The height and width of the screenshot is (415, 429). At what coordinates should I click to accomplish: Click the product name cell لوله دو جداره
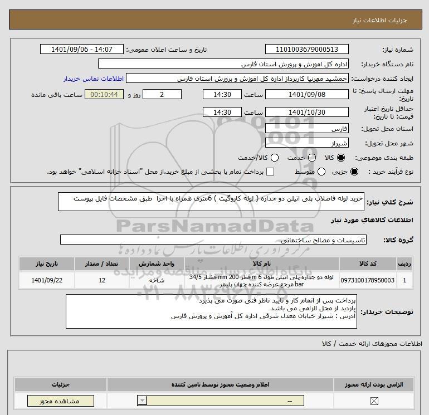click(261, 280)
